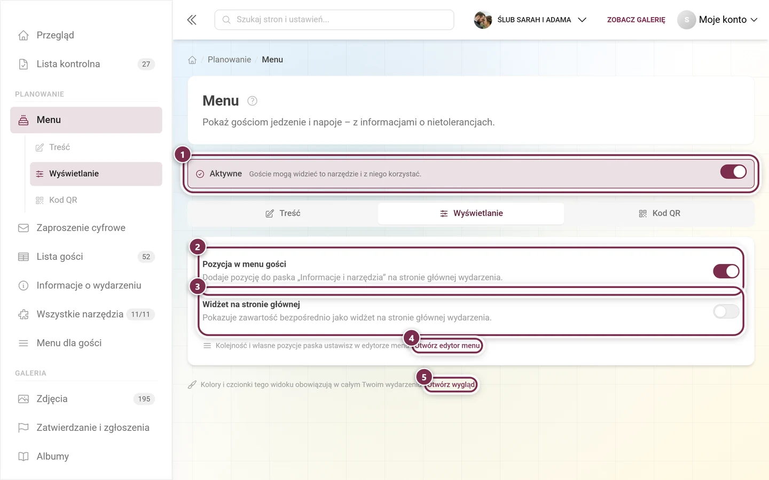Click the 52 badge on Lista gości
769x480 pixels.
point(146,257)
